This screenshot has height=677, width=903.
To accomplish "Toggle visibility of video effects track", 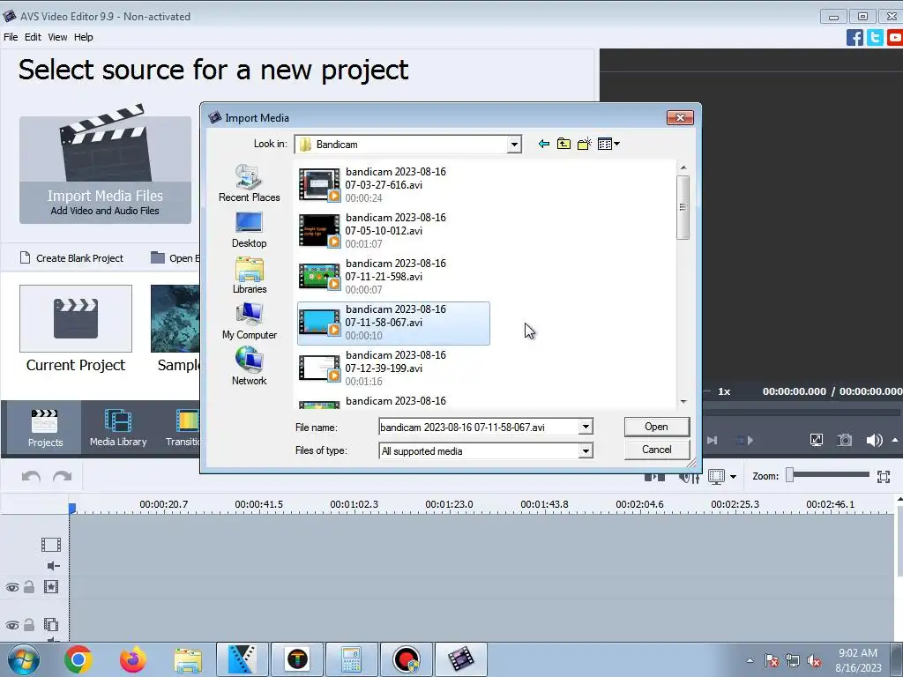I will [x=12, y=587].
